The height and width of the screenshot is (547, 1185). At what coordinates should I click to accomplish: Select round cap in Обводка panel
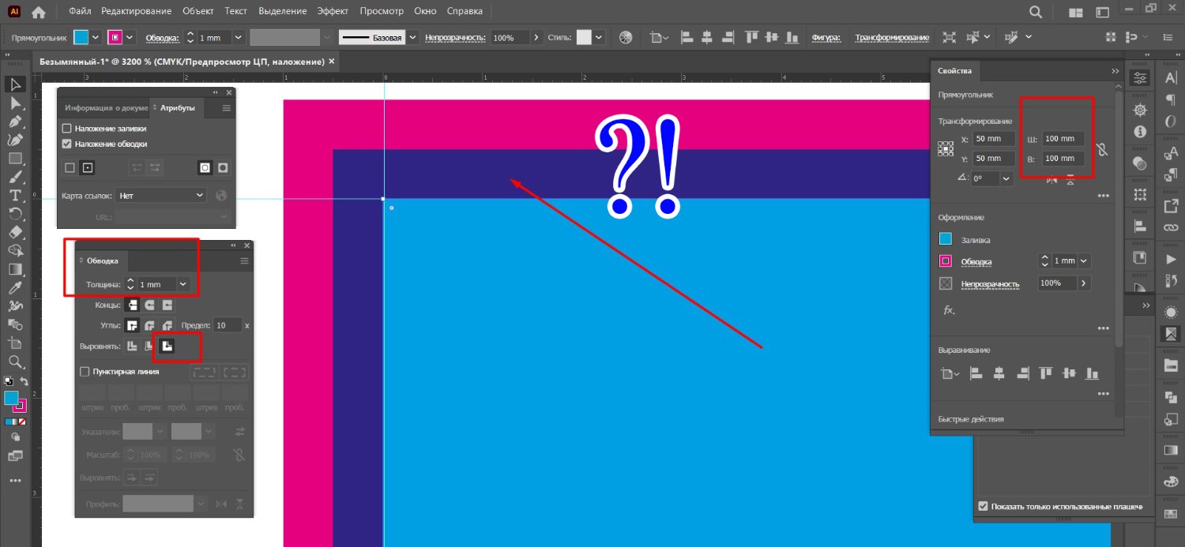point(150,305)
